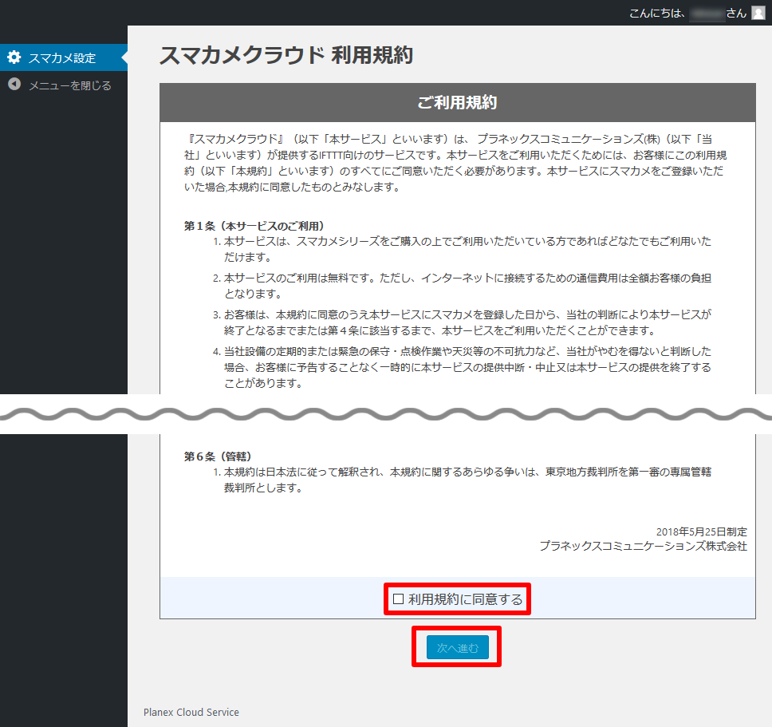Image resolution: width=772 pixels, height=727 pixels.
Task: Click the 第1条（本サービスのご利用） heading
Action: tap(254, 226)
